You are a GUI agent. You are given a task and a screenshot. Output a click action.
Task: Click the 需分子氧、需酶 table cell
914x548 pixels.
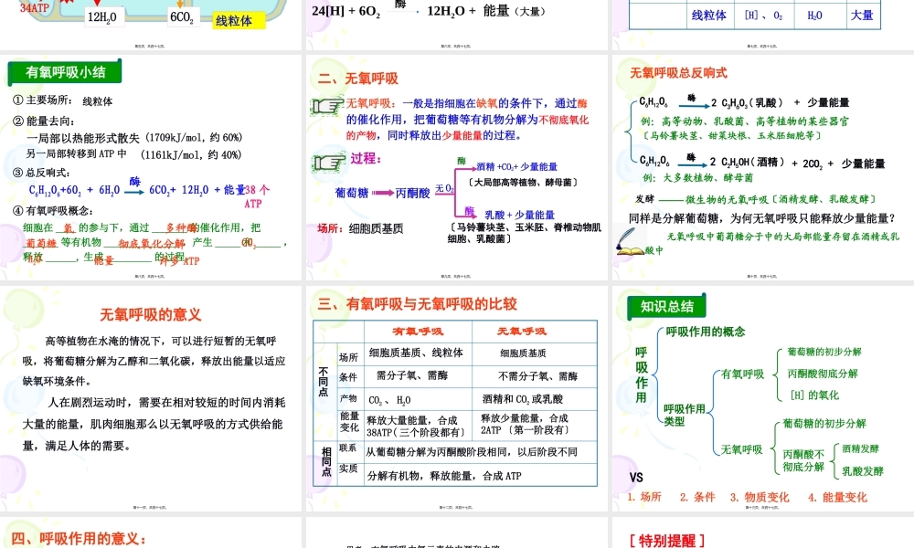click(412, 376)
